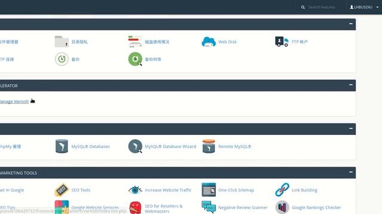The image size is (382, 214).
Task: Collapse the databases section with its minus button
Action: [351, 128]
